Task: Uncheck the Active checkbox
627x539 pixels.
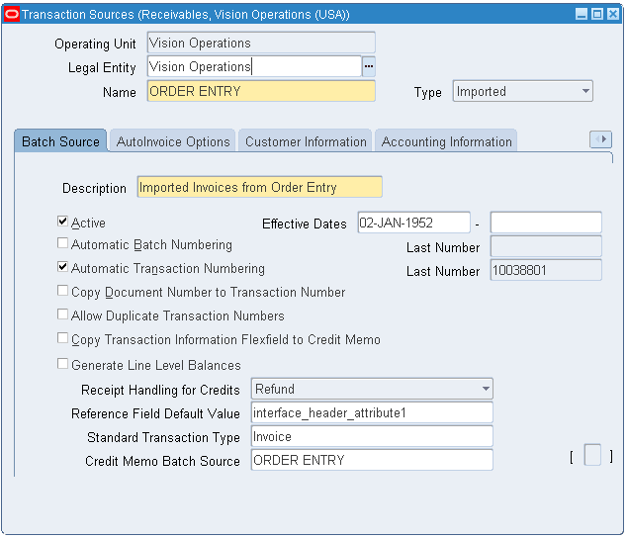Action: click(63, 223)
